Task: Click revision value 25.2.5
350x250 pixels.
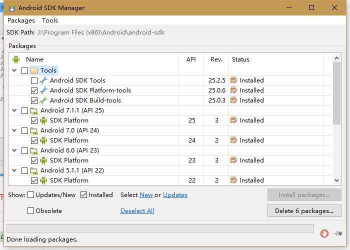Action: (x=216, y=80)
